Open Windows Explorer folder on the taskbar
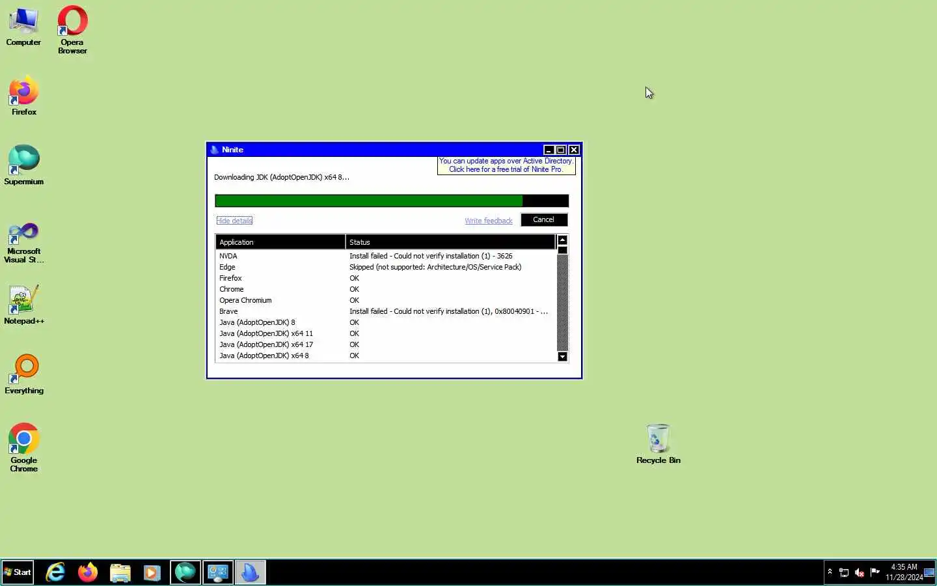This screenshot has height=586, width=937. point(120,572)
